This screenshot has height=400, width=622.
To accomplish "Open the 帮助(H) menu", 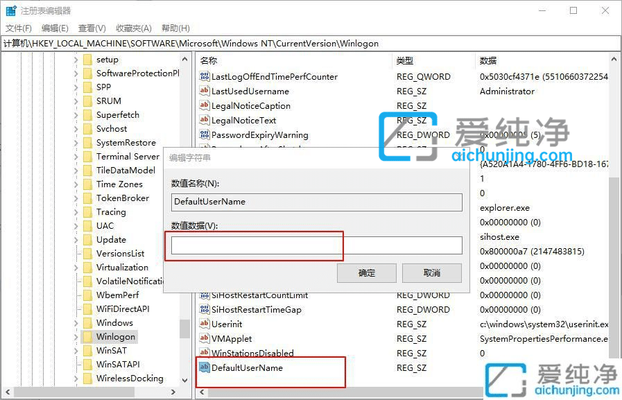I will (x=175, y=28).
